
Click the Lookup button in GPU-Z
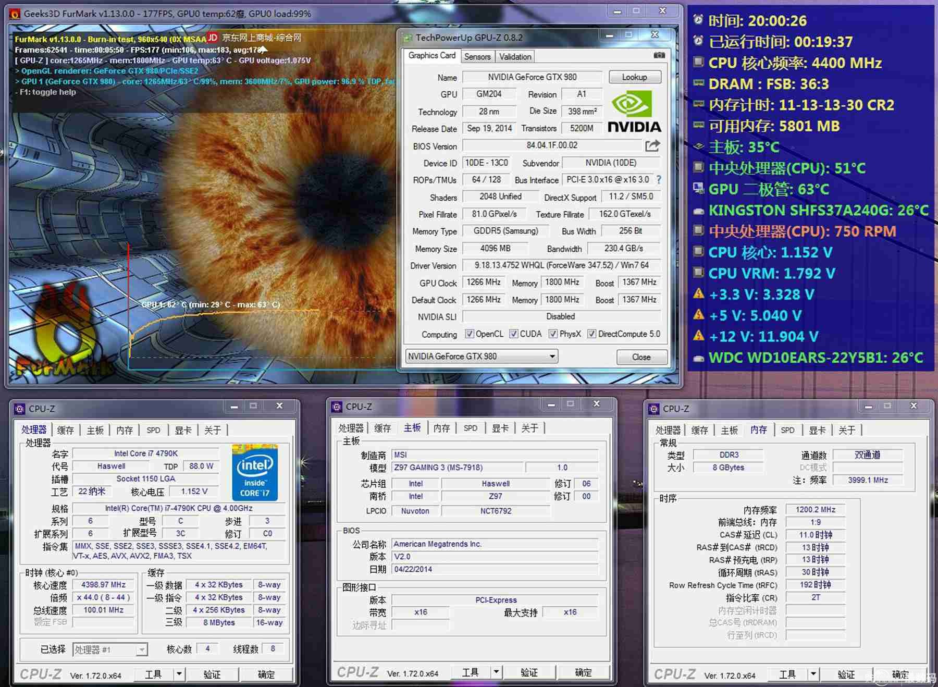coord(635,77)
